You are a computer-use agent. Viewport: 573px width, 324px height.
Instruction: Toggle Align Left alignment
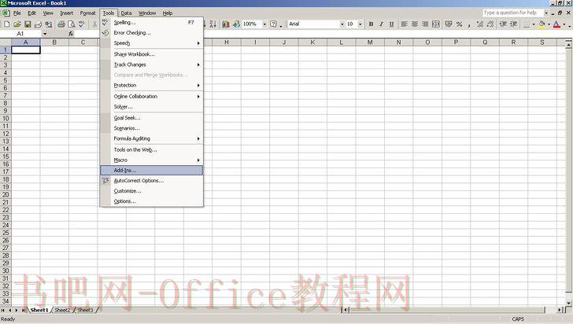(x=404, y=24)
